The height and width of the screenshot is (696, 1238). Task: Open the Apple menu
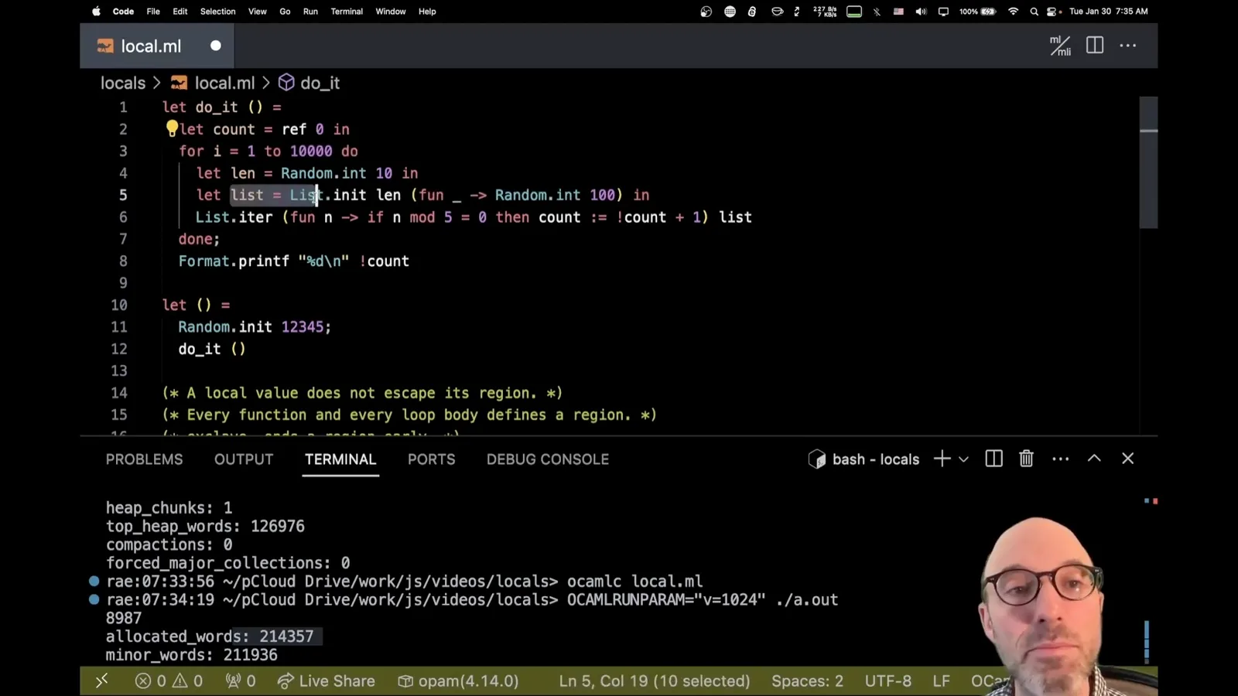click(96, 12)
